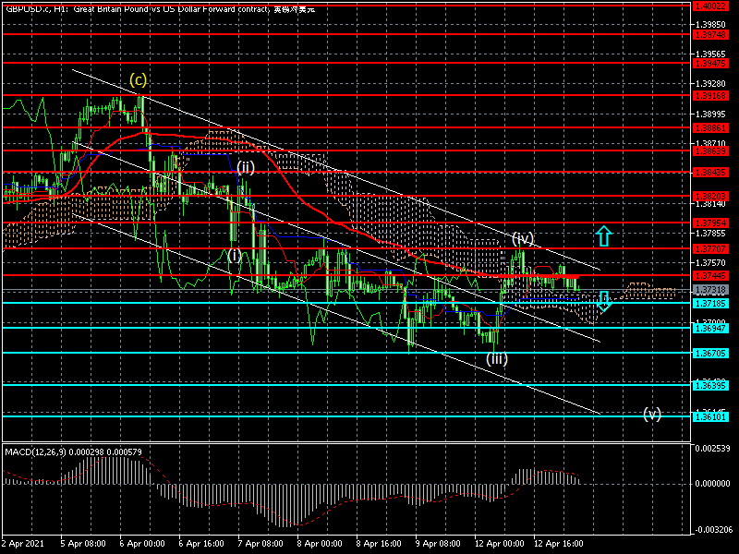The width and height of the screenshot is (739, 554).
Task: Click the 1.38435 red price label
Action: (x=710, y=173)
